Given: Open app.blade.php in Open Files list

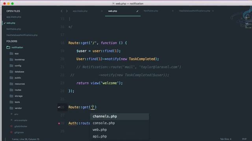Looking at the screenshot, I should (14, 17).
